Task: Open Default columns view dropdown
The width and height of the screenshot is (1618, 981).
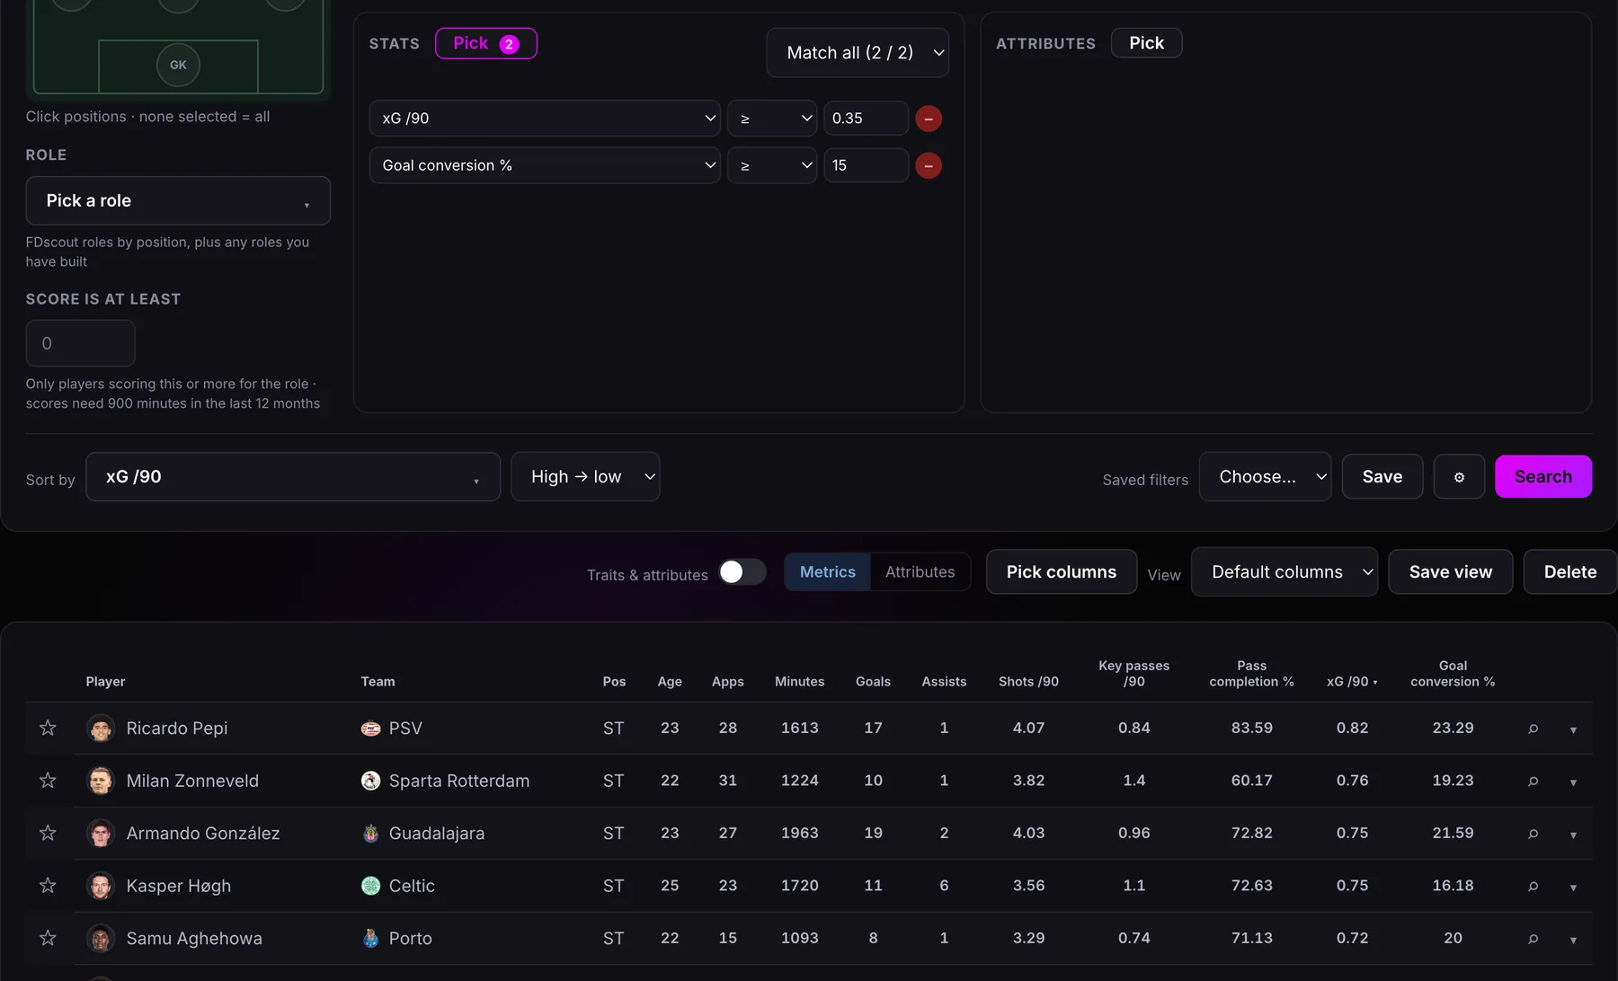Action: [x=1285, y=571]
